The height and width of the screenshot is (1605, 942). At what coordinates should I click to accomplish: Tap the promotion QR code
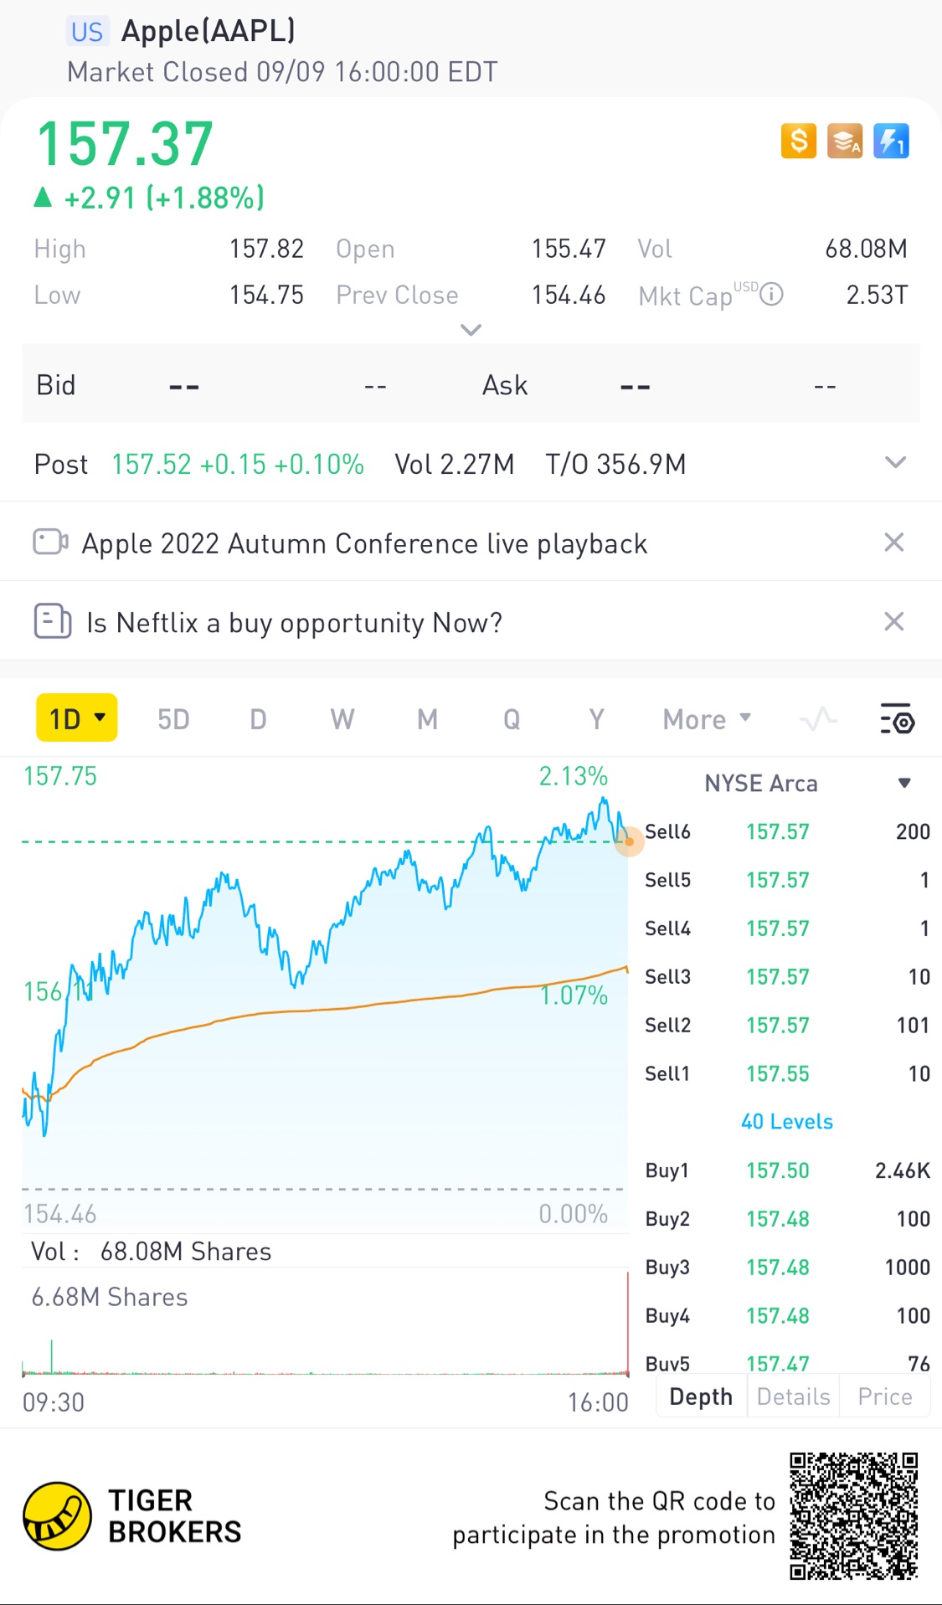[x=853, y=1516]
